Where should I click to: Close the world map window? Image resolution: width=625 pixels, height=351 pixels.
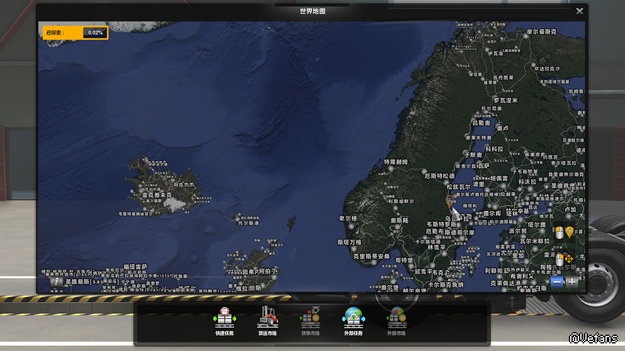(x=580, y=11)
